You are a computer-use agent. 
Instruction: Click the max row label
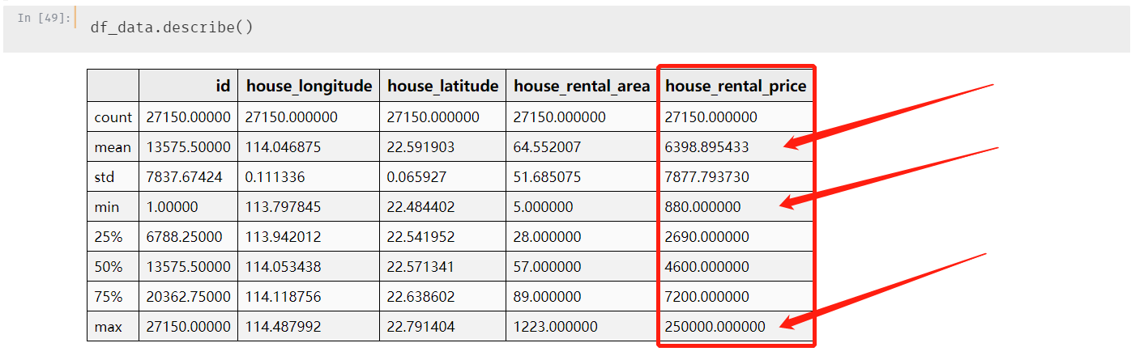(x=107, y=327)
